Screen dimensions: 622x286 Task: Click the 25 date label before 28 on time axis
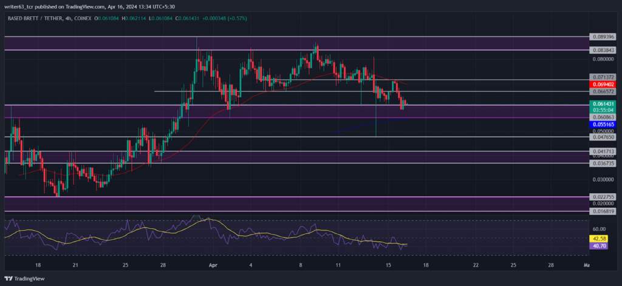(x=125, y=264)
